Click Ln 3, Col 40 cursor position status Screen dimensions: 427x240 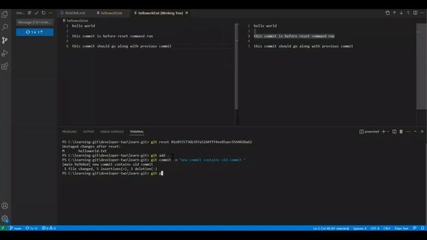[331, 228]
